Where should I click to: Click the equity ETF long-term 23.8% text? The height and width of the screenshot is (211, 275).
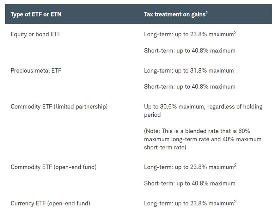tap(188, 35)
